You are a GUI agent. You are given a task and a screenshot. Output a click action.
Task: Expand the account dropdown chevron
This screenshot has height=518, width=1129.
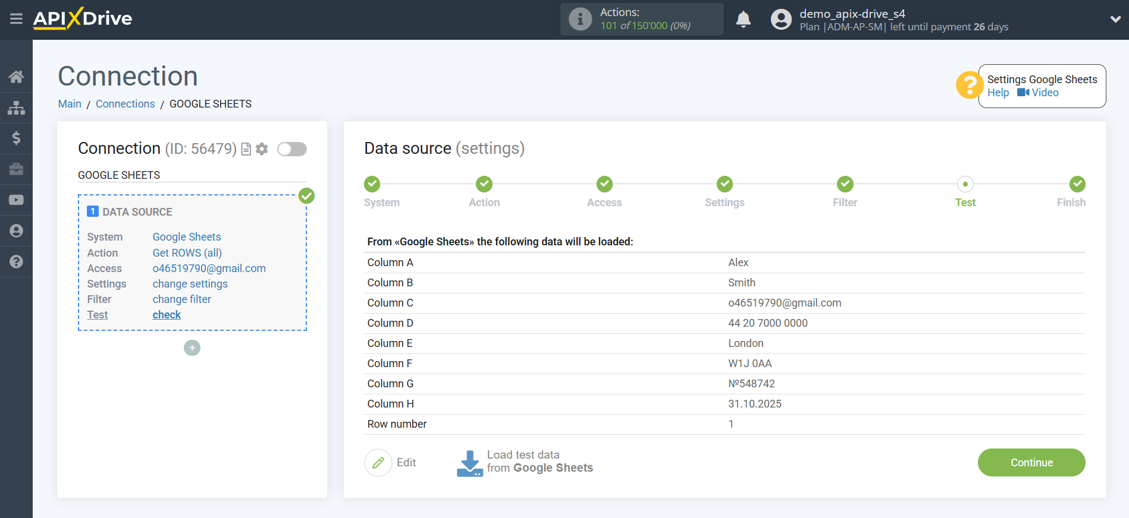coord(1115,19)
